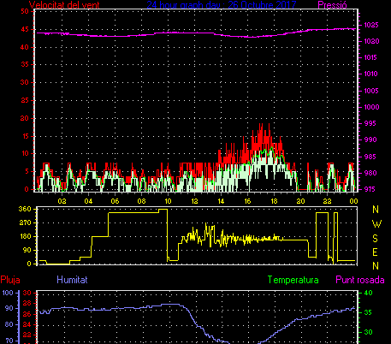Click the 40 temperature scale value

click(368, 293)
